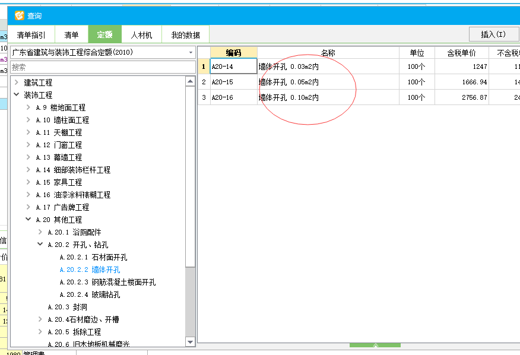Expand the 建筑工程 tree node
The width and height of the screenshot is (520, 355).
tap(17, 83)
